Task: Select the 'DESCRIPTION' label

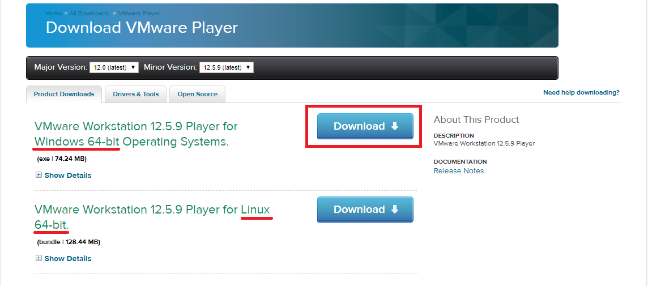Action: click(x=454, y=135)
